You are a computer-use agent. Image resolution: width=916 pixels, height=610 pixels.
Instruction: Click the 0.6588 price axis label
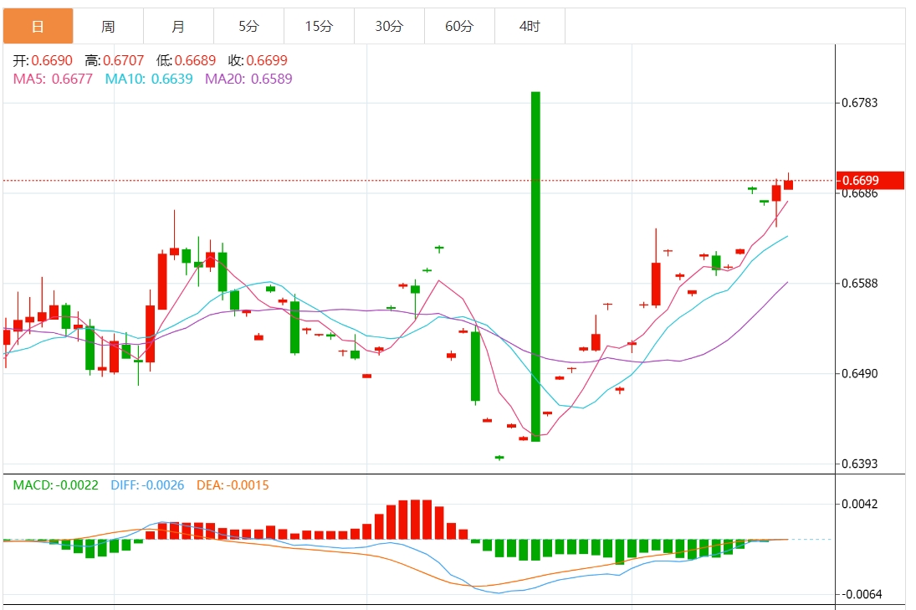coord(859,284)
